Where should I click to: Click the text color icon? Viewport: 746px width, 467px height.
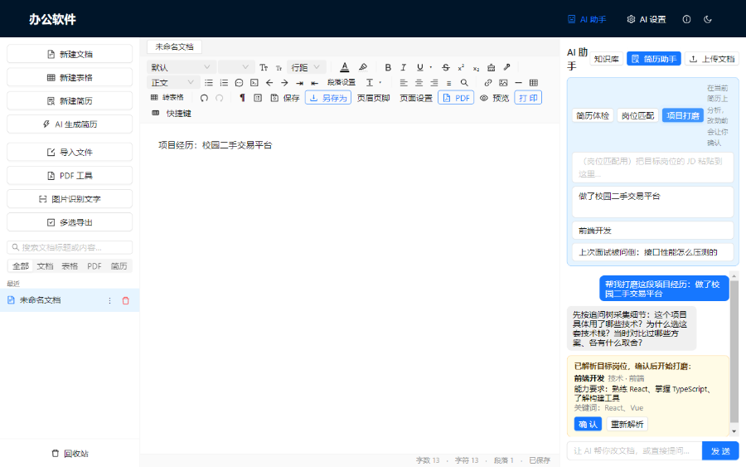click(x=345, y=67)
